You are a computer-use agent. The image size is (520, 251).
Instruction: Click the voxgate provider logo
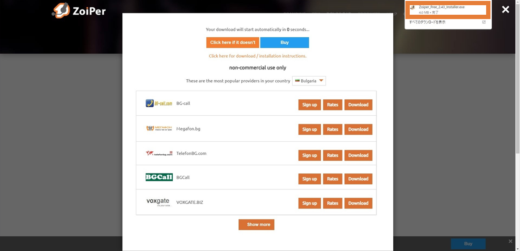point(159,202)
